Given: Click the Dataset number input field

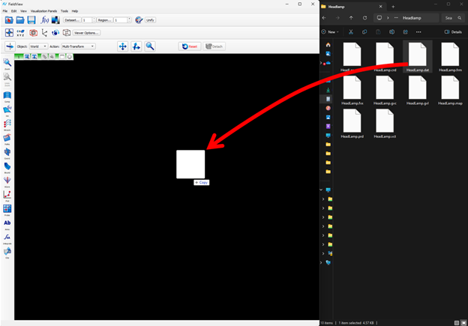Looking at the screenshot, I should (87, 20).
